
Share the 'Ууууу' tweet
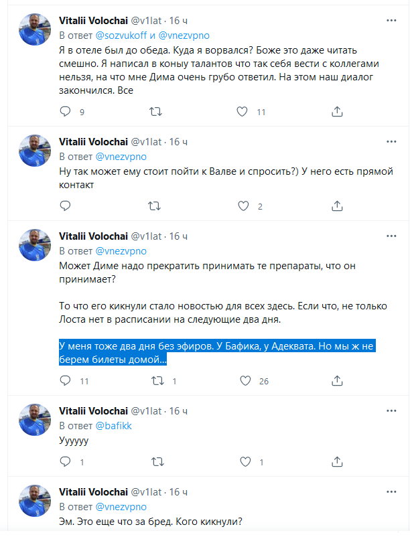pos(337,461)
